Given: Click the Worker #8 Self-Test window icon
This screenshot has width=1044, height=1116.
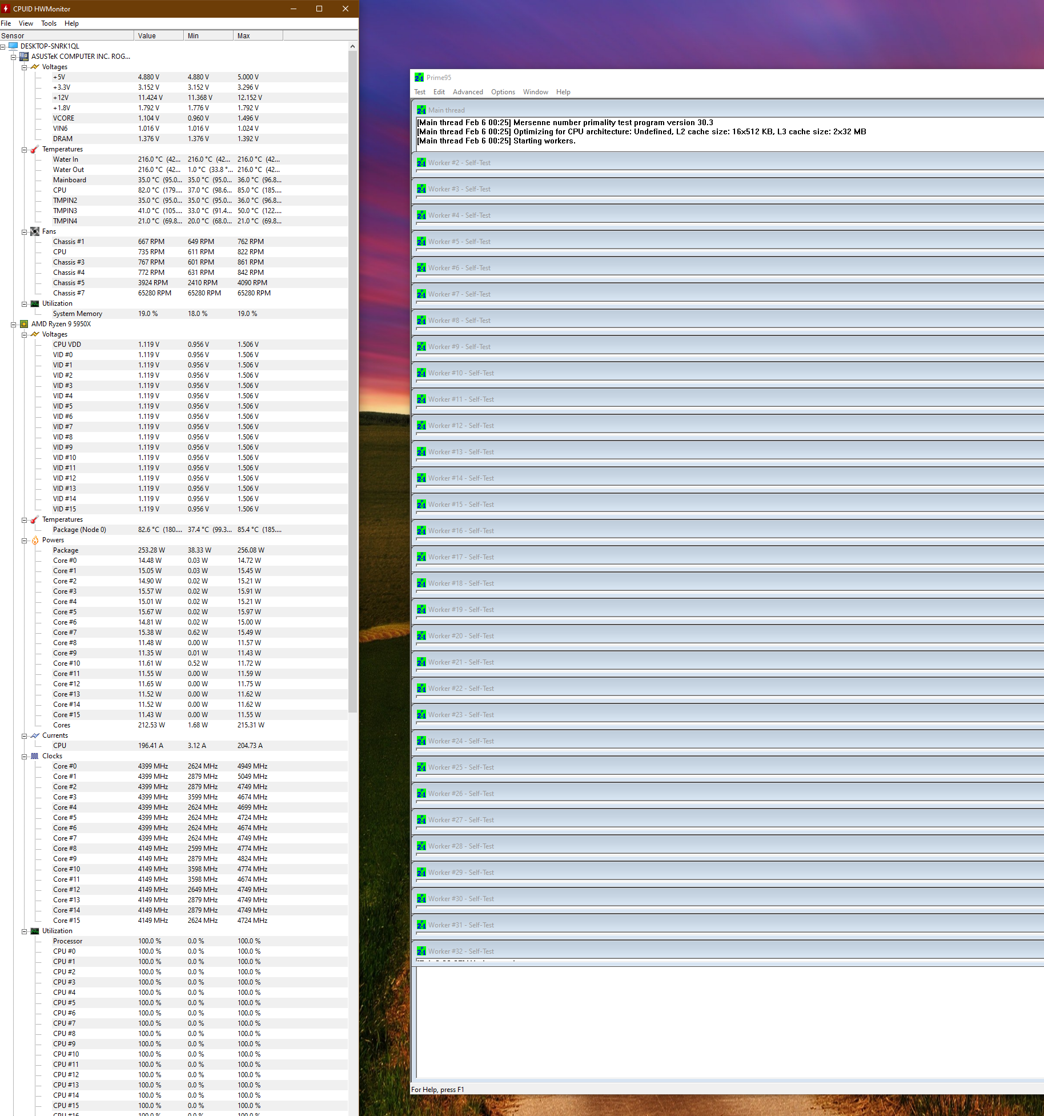Looking at the screenshot, I should coord(421,321).
